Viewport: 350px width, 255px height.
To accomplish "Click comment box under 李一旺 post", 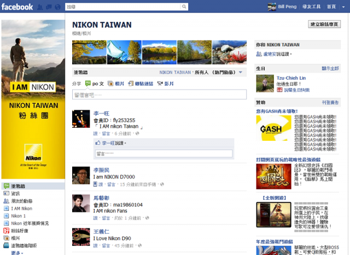I will click(x=164, y=153).
